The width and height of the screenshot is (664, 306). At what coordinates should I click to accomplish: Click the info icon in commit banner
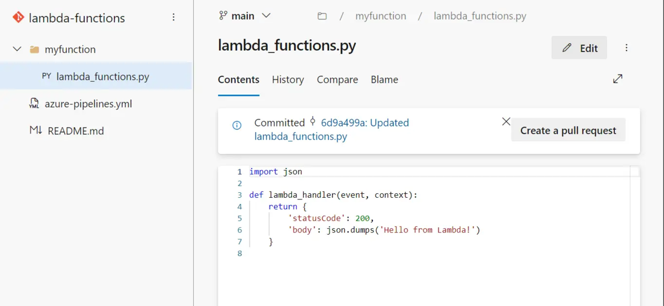(237, 125)
